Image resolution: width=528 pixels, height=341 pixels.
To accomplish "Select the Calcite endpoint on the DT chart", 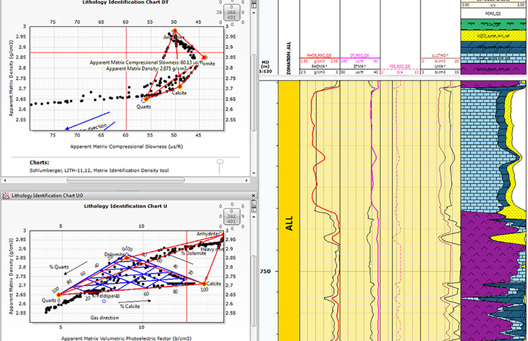I will pyautogui.click(x=180, y=86).
